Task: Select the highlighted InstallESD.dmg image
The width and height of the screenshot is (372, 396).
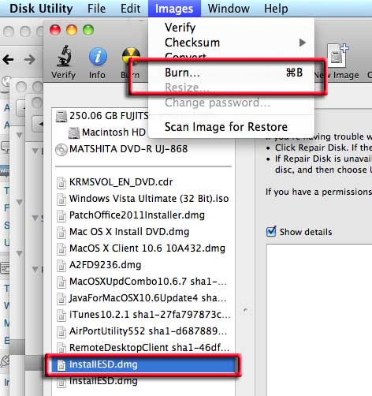Action: 143,364
